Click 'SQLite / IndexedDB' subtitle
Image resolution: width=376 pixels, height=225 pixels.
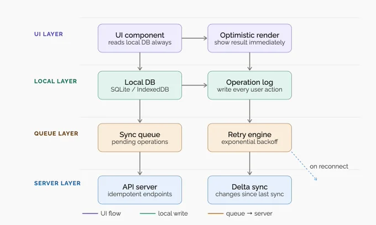coord(140,90)
